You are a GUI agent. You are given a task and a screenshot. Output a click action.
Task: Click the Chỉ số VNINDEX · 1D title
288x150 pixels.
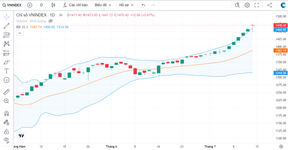coord(35,15)
